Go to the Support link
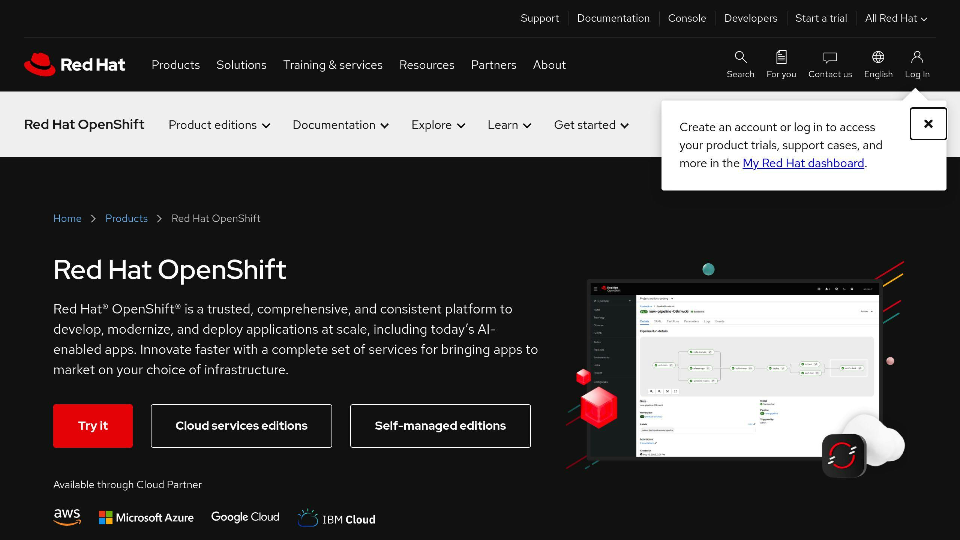This screenshot has height=540, width=960. click(540, 18)
